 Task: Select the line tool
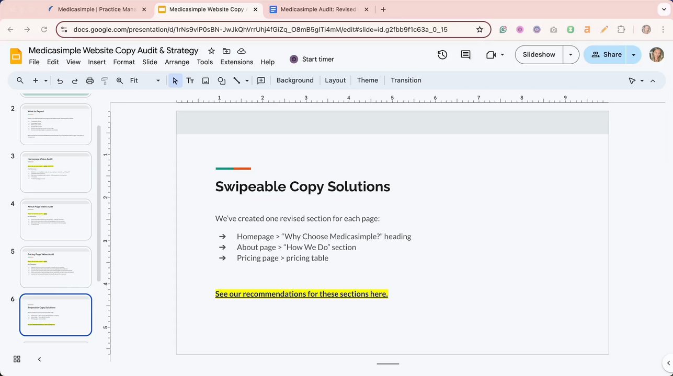(x=236, y=80)
